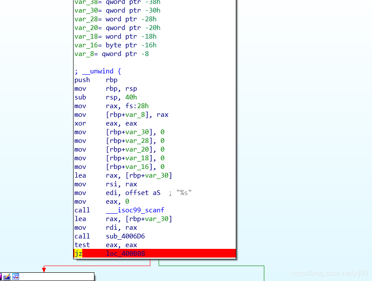Click the graph group-nodes icon on lower node
This screenshot has height=281, width=372.
(16, 277)
